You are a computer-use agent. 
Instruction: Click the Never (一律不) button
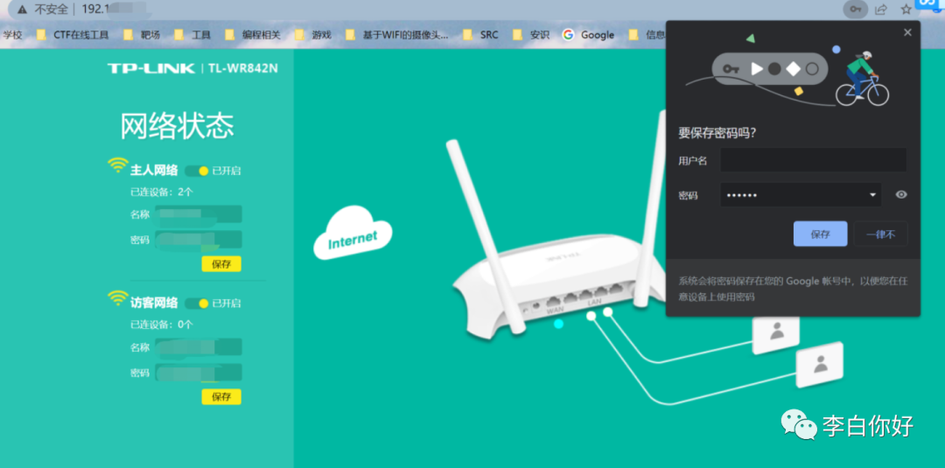[x=880, y=234]
